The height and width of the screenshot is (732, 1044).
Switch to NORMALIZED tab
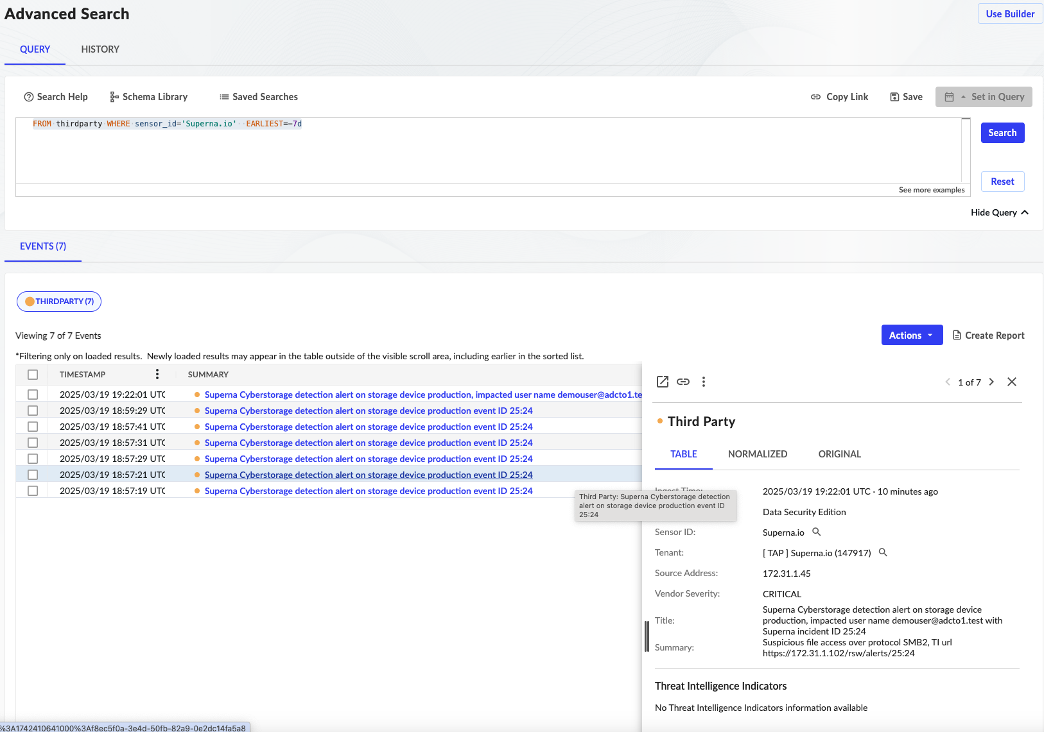coord(758,454)
